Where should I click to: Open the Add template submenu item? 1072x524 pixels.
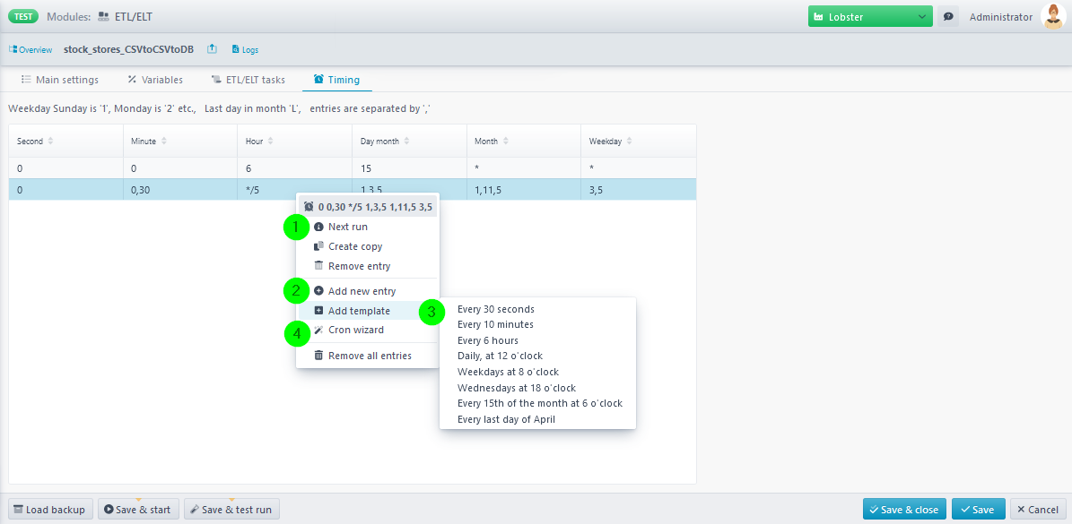[x=367, y=311]
